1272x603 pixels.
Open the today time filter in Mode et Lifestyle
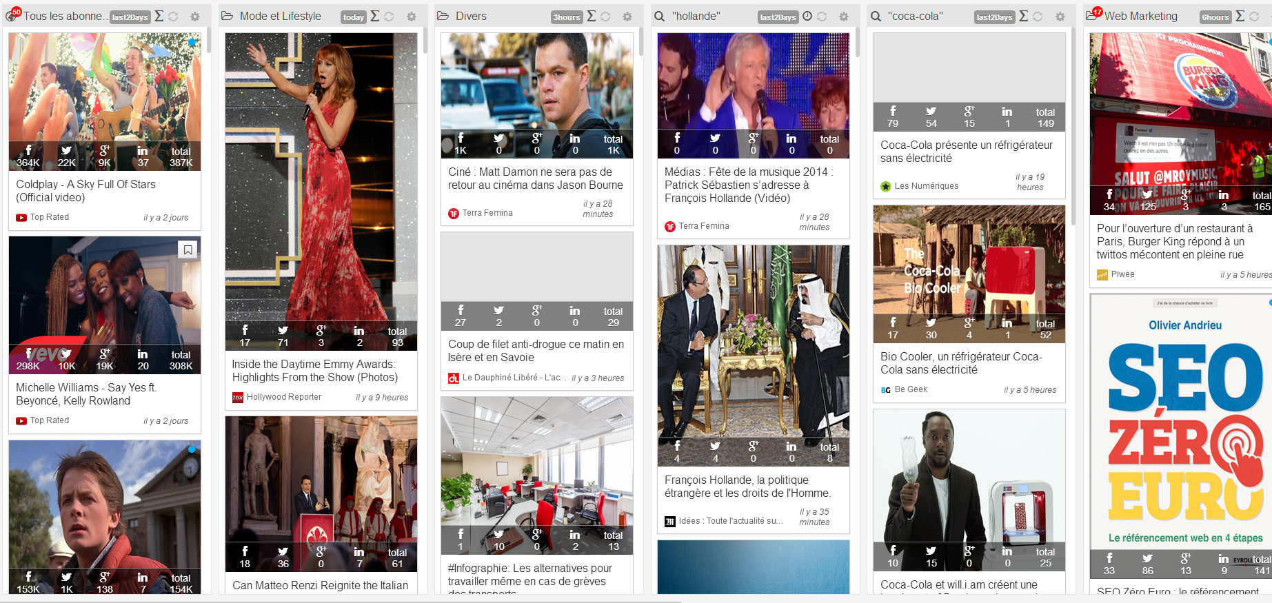(354, 17)
